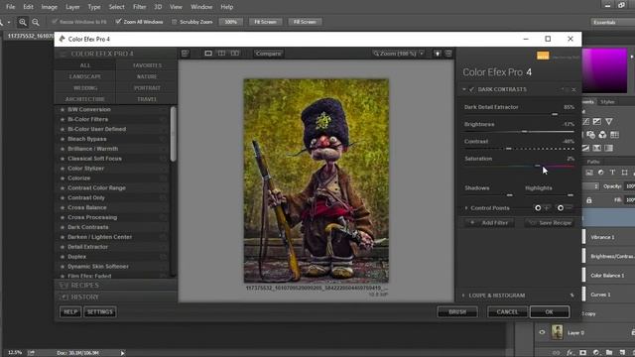Favorite the Bleach Bypass filter star
This screenshot has width=635, height=357.
tap(63, 139)
